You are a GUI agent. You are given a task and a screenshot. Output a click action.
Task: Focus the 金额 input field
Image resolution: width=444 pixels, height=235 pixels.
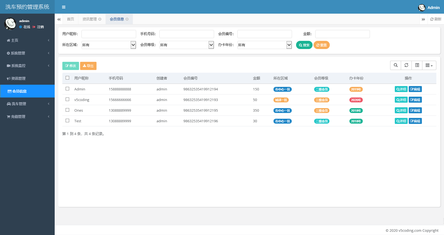(x=343, y=34)
